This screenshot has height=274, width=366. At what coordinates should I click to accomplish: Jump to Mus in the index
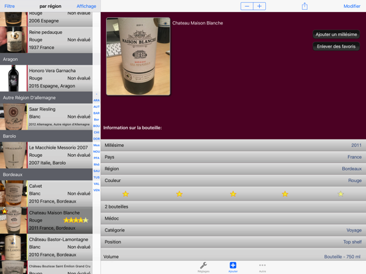96,145
